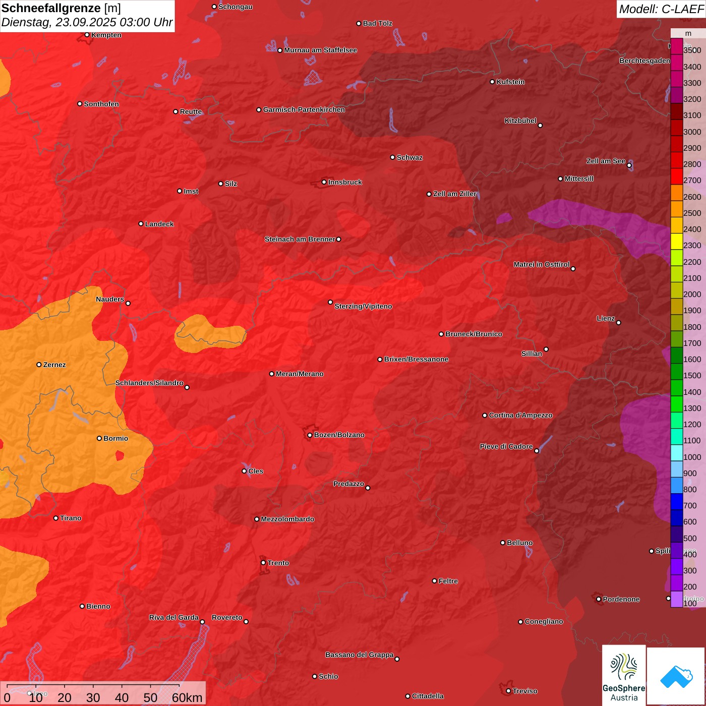Click the 'Tirano' label
Viewport: 706px width, 706px height.
click(x=71, y=518)
